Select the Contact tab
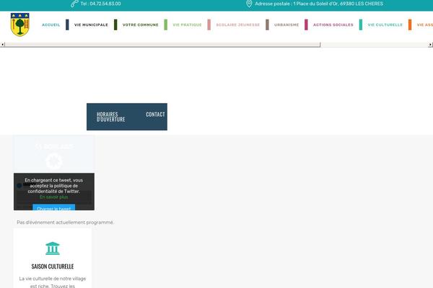The image size is (433, 288). 155,114
